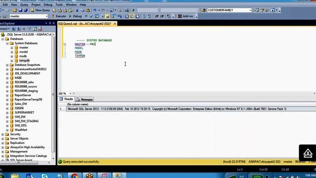Open Skype from the Windows taskbar

[44, 176]
